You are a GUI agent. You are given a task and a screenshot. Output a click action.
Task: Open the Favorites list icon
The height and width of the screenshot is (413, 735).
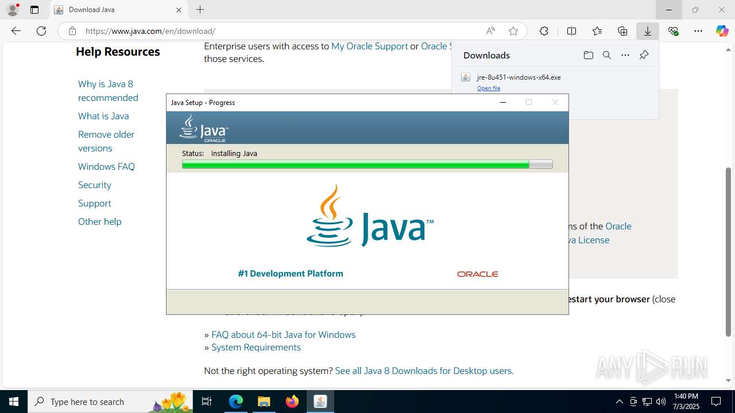pos(597,31)
